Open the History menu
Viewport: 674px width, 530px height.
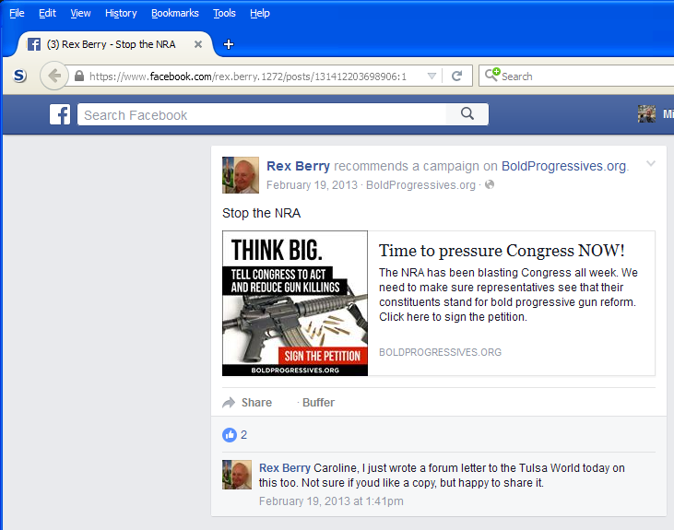tap(121, 13)
